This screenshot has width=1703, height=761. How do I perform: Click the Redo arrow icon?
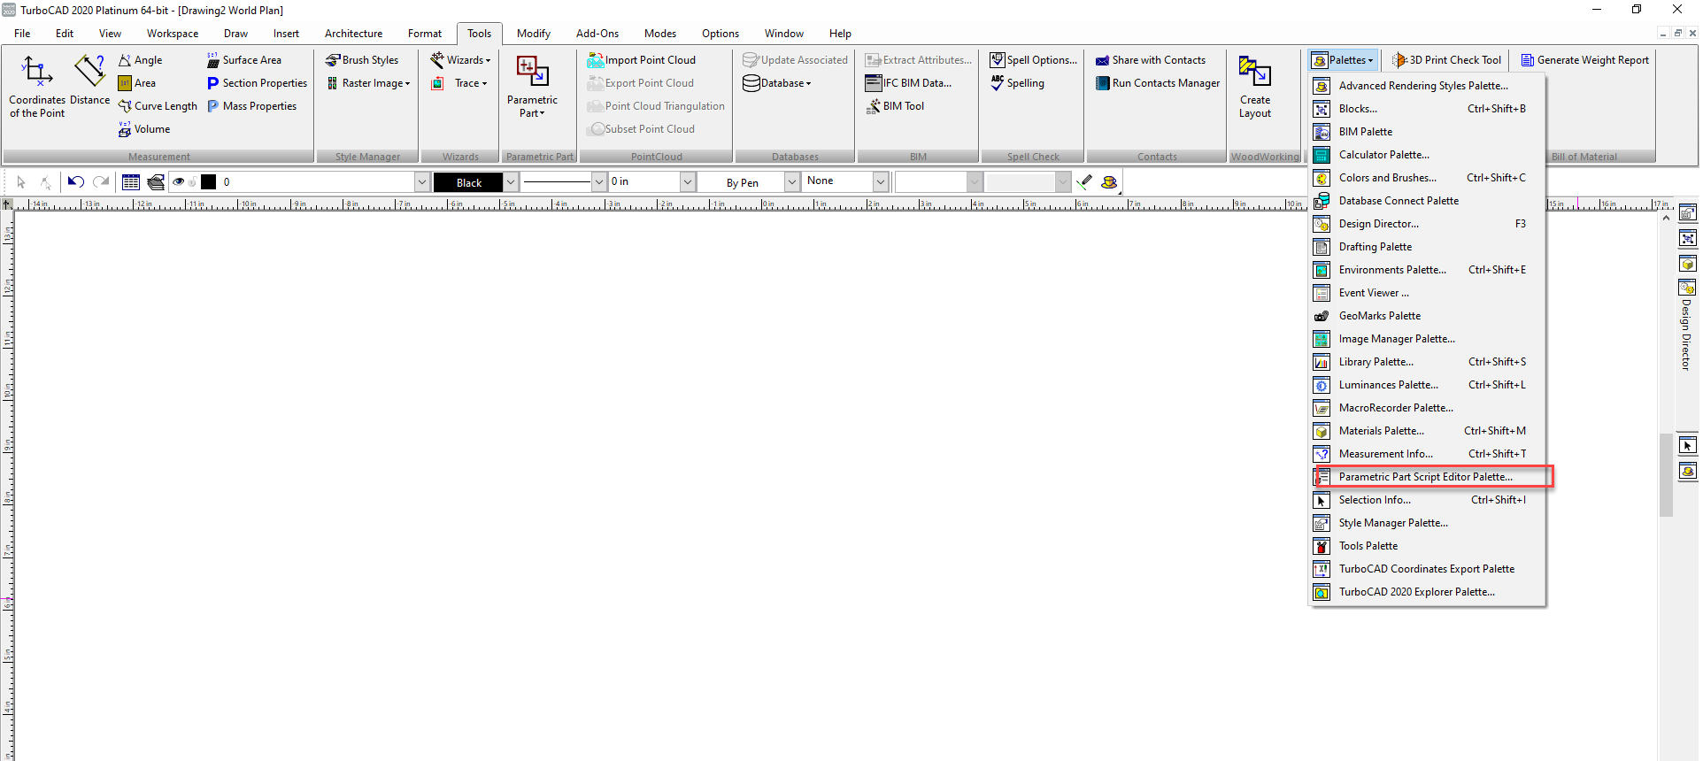[x=101, y=182]
